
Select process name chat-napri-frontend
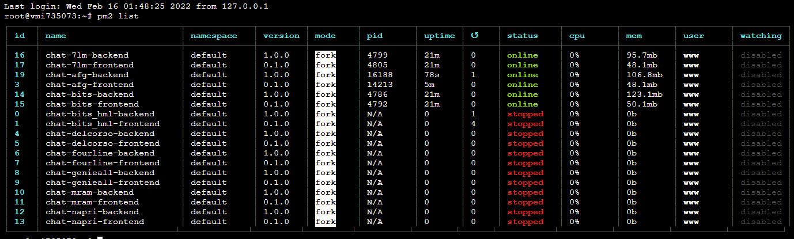coord(94,222)
